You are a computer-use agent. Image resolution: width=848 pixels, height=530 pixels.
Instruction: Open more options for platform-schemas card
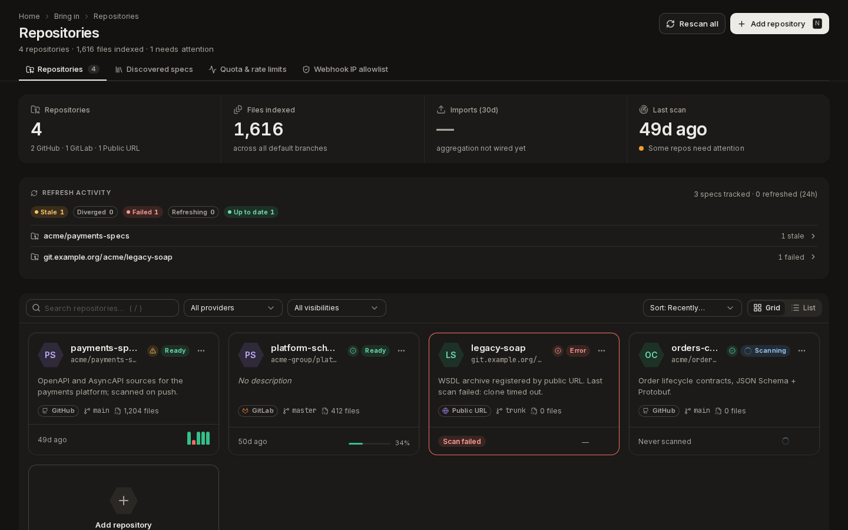coord(401,350)
